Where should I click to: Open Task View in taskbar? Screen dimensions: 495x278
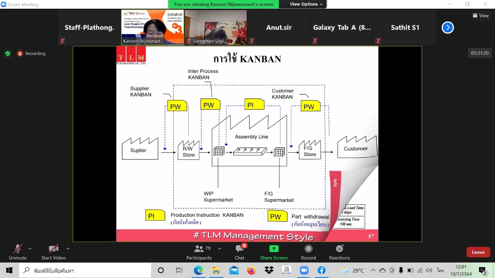pyautogui.click(x=179, y=270)
